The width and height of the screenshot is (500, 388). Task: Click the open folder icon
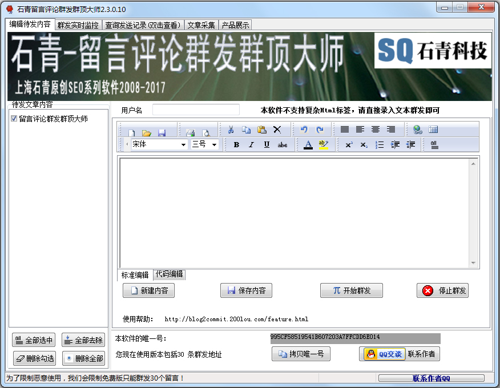tap(146, 132)
